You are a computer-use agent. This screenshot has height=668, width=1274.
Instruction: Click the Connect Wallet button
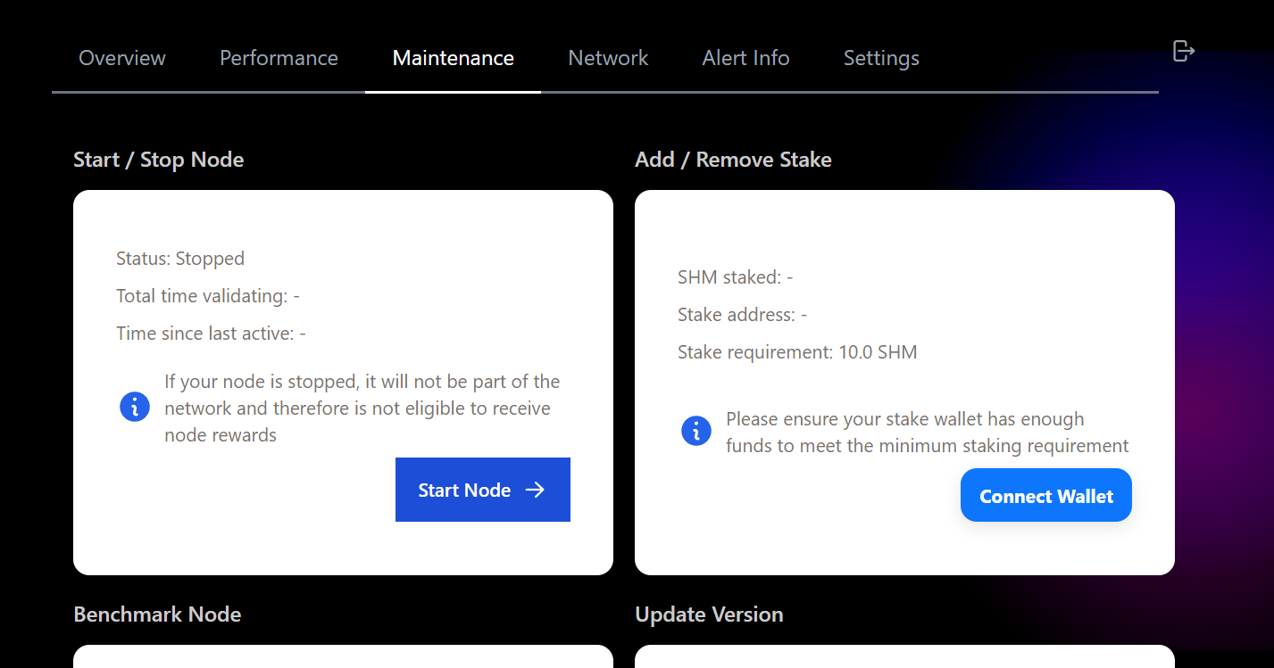pyautogui.click(x=1046, y=496)
